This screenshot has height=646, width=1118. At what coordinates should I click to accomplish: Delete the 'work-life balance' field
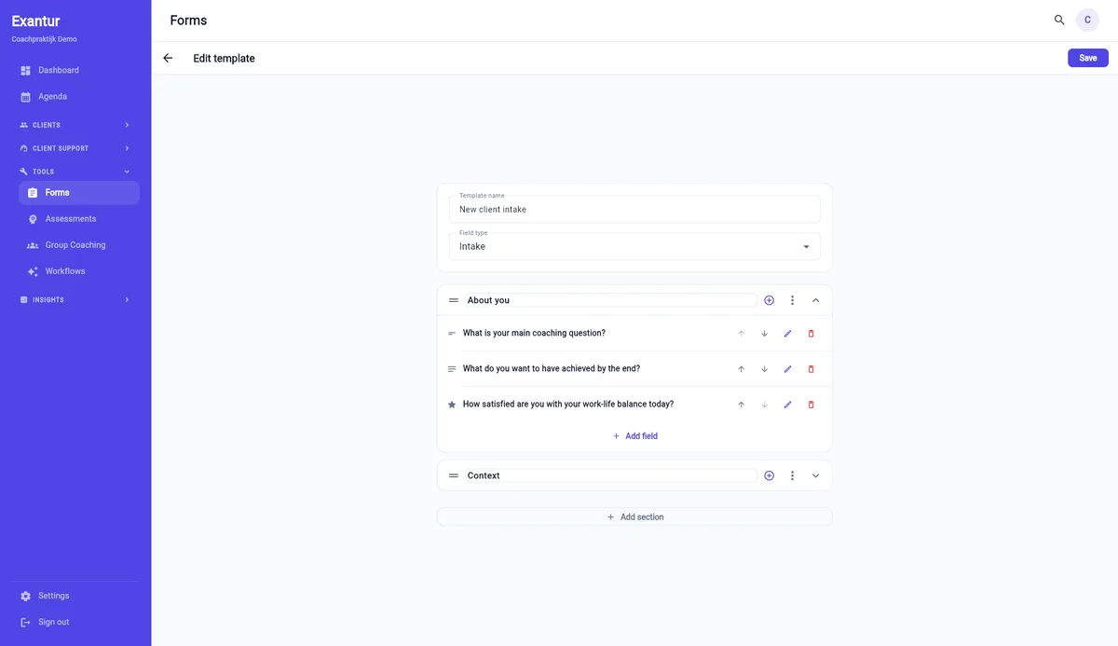click(x=811, y=405)
